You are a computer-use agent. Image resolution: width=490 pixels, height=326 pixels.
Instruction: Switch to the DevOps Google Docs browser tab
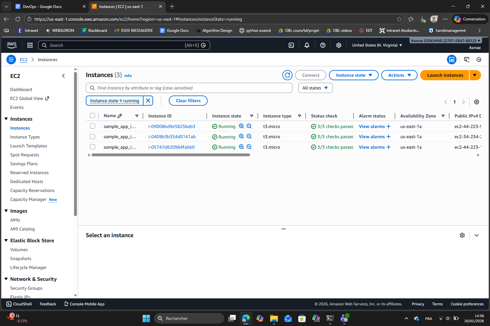(x=48, y=6)
